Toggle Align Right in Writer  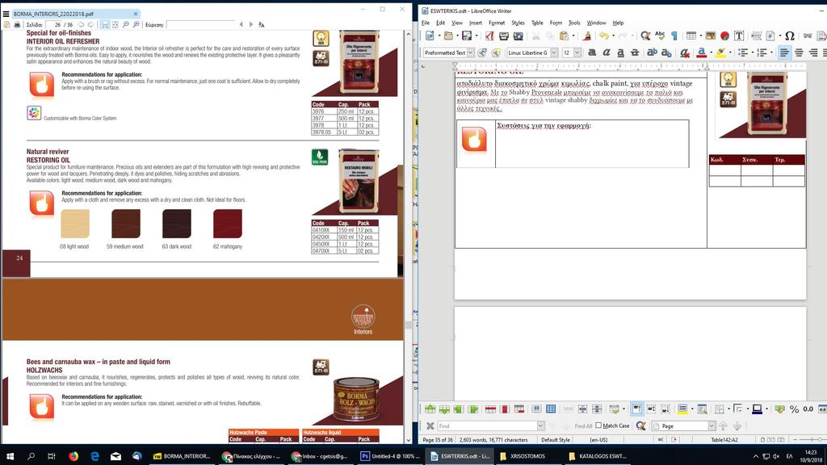[x=813, y=52]
